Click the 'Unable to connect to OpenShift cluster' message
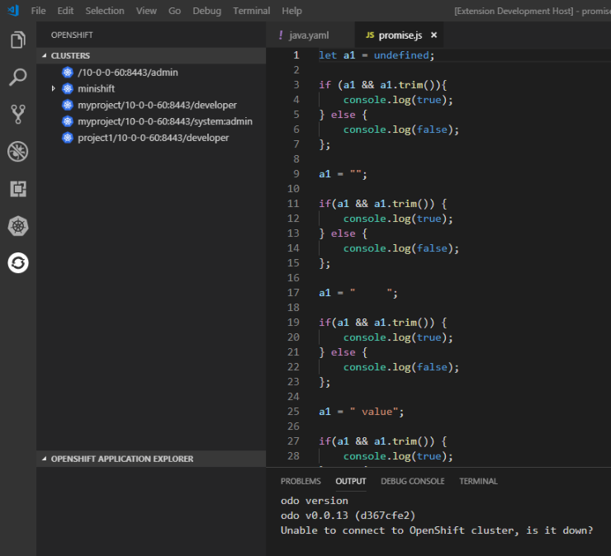611x556 pixels. (x=437, y=530)
